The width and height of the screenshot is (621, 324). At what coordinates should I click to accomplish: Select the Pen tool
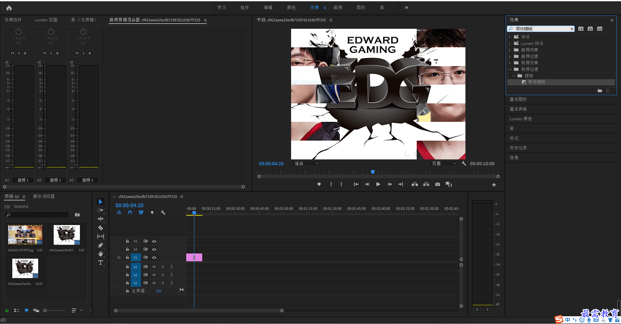(101, 245)
